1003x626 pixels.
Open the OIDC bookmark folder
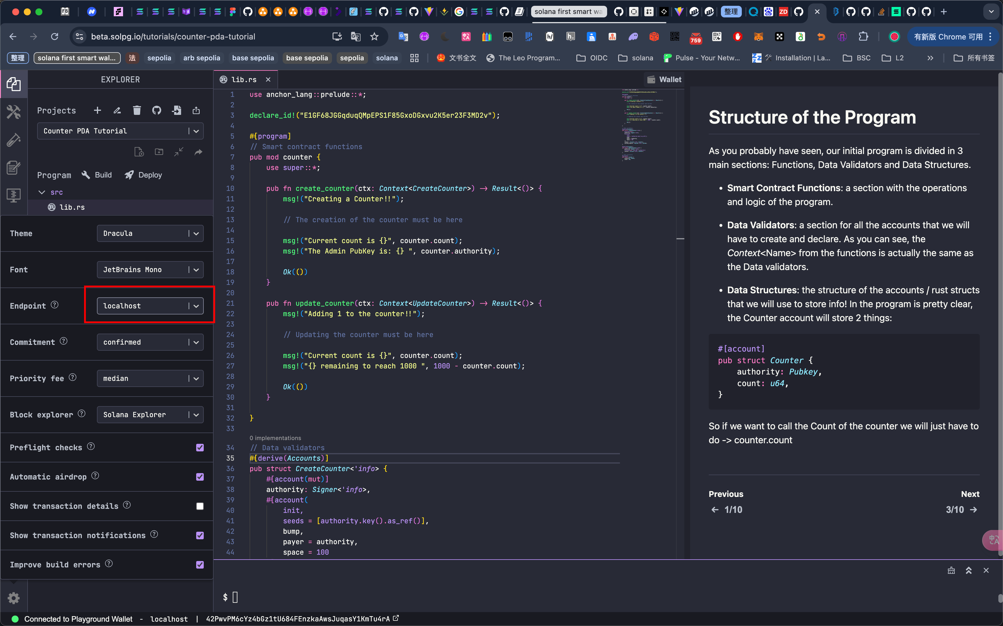point(592,58)
